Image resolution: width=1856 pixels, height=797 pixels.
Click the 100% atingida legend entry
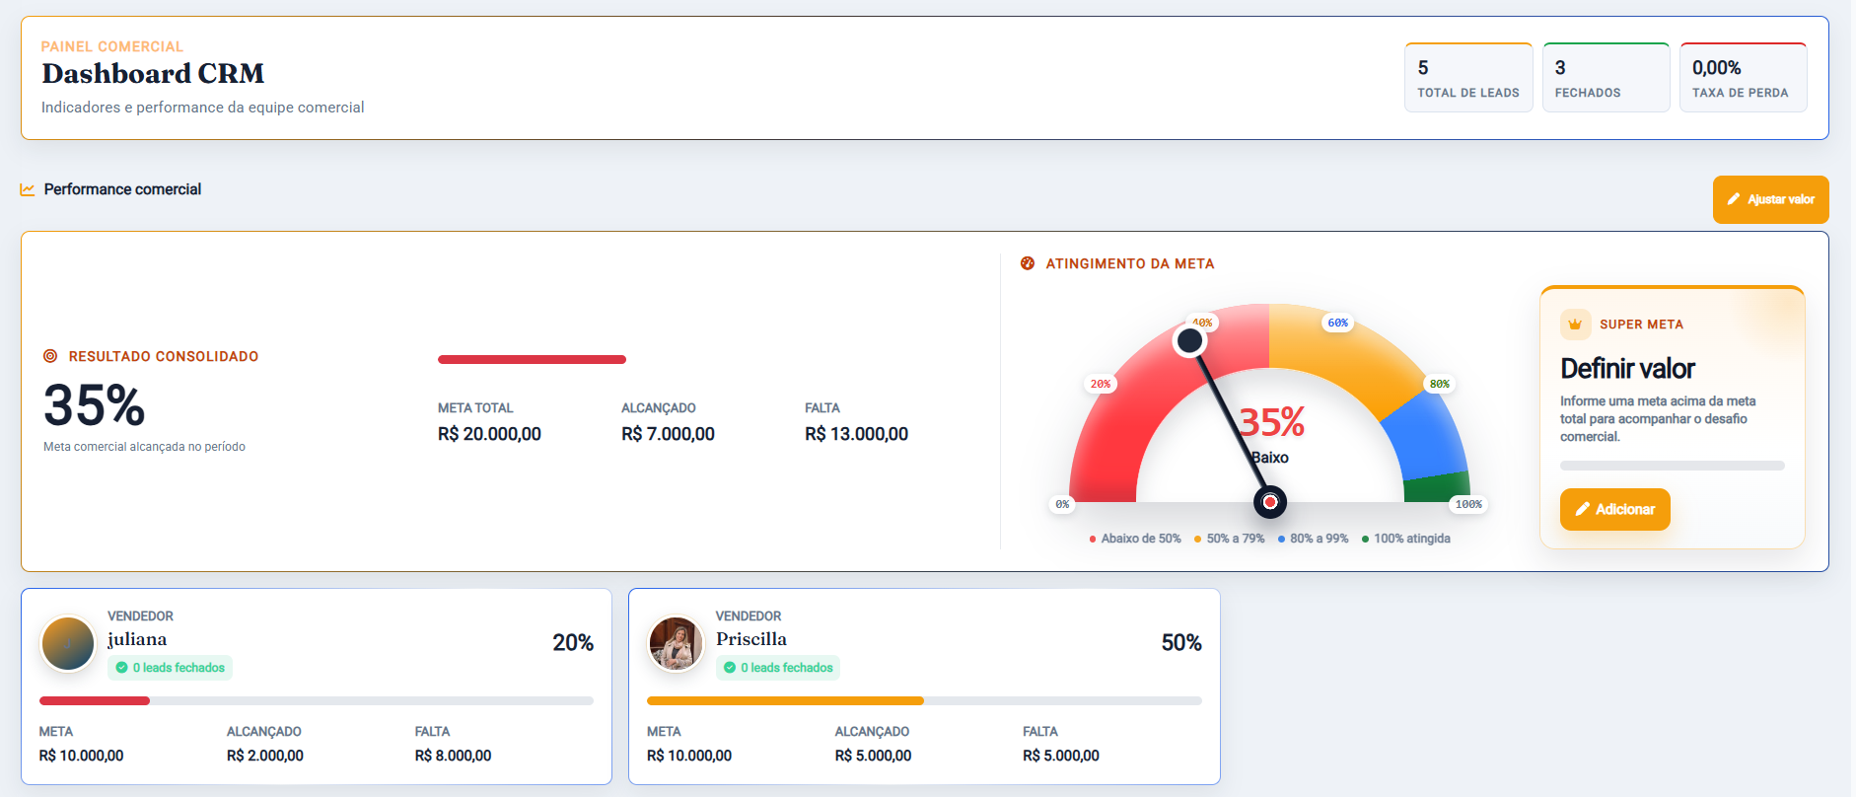(1405, 539)
